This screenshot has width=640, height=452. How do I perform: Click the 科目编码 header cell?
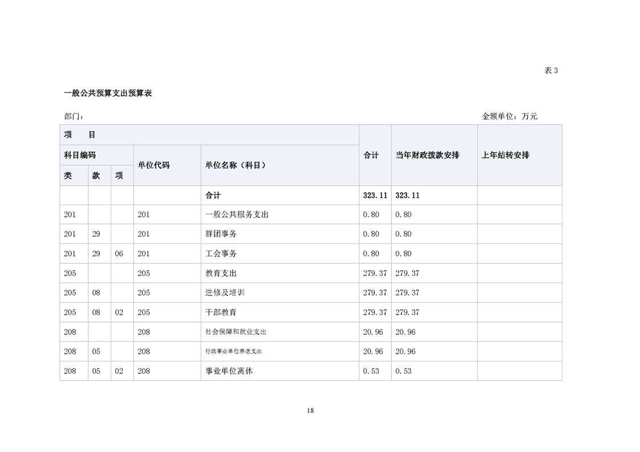[x=97, y=155]
